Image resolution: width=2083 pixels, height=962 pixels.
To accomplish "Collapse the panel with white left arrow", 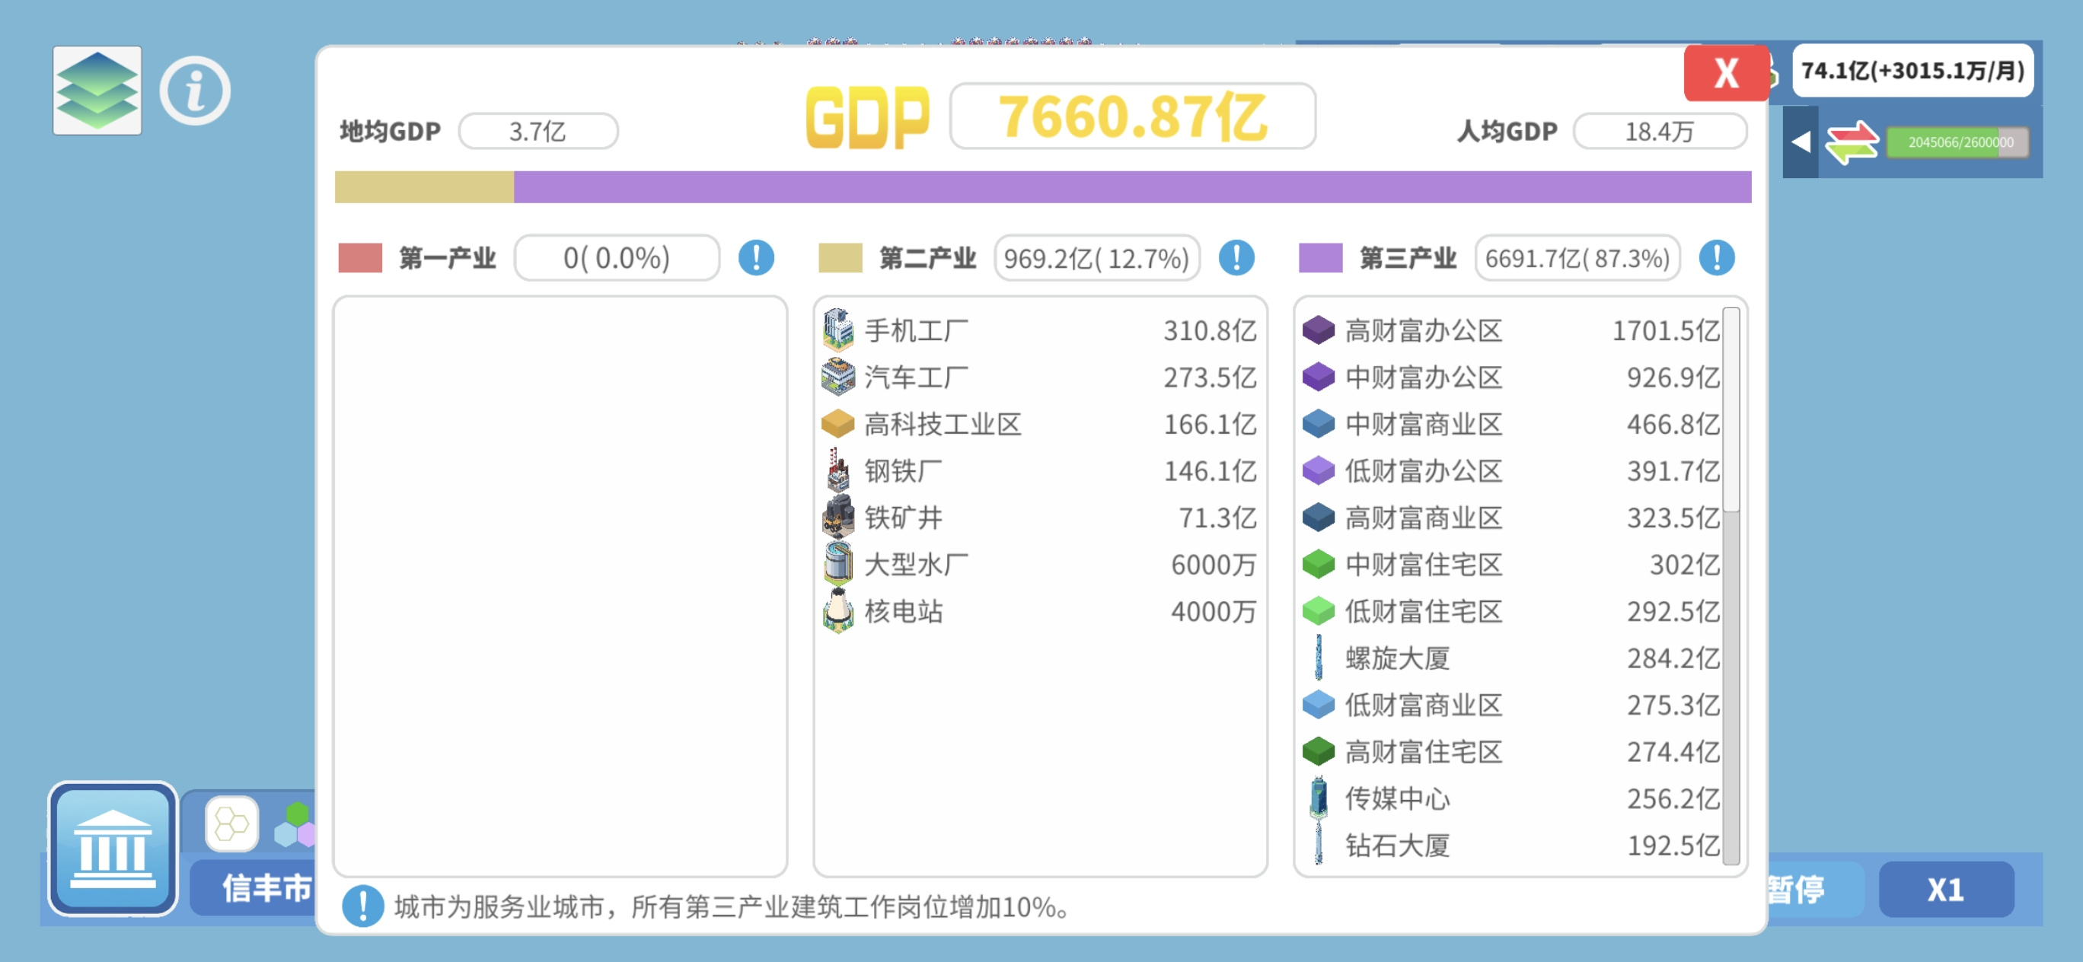I will [1800, 142].
